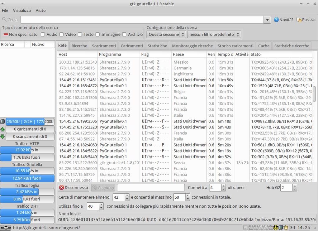Click the Utilizza fino a spinner showing 40
Image resolution: width=318 pixels, height=231 pixels.
(95, 206)
